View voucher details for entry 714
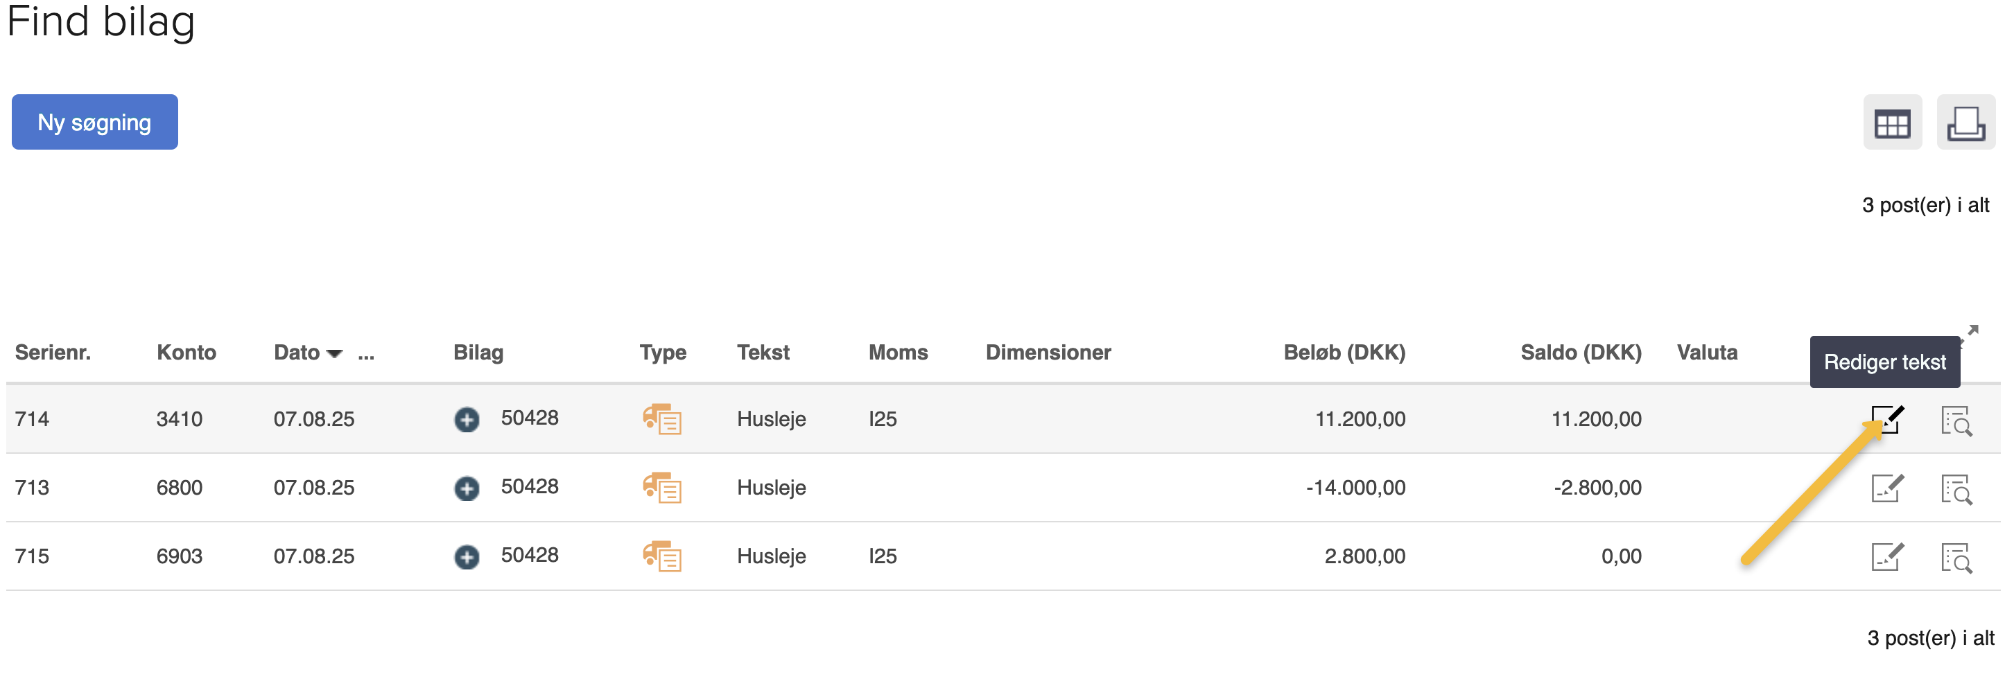2005x690 pixels. coord(1956,421)
